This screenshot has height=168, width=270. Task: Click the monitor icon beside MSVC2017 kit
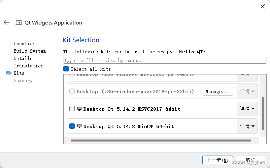79,109
